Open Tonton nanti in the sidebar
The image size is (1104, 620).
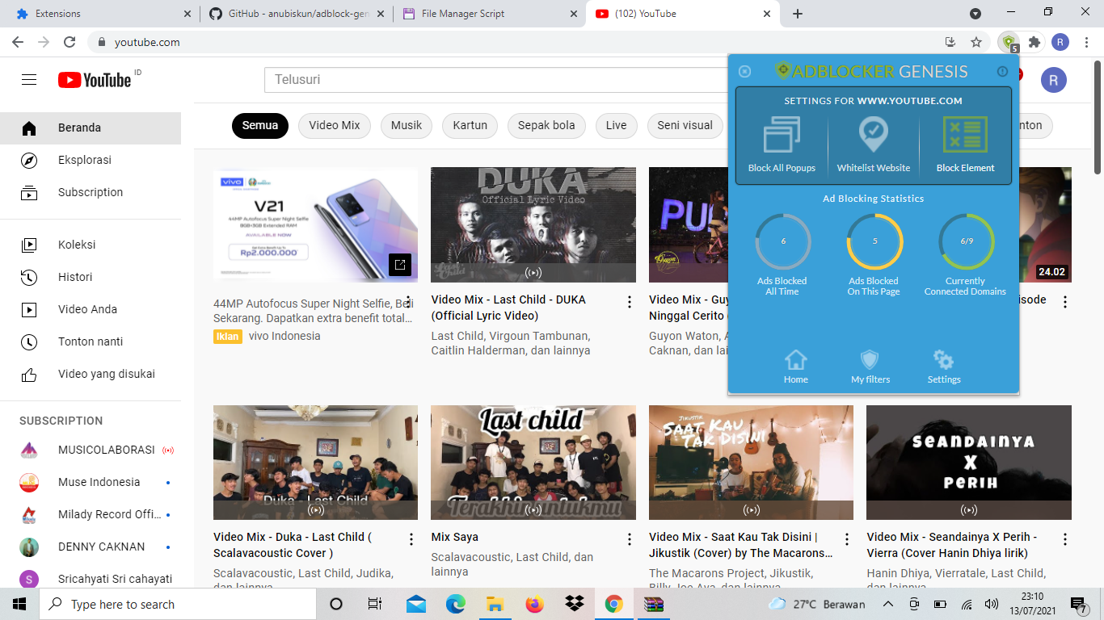[x=91, y=341]
